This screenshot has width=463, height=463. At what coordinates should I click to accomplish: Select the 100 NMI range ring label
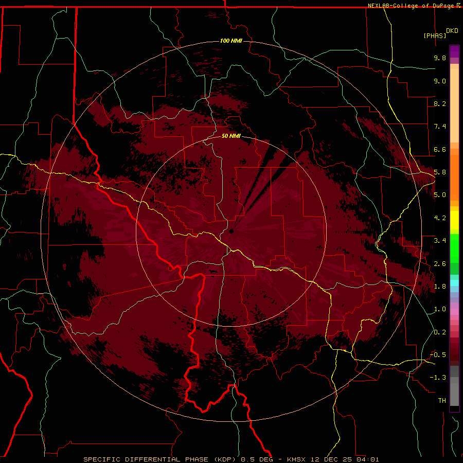click(231, 41)
